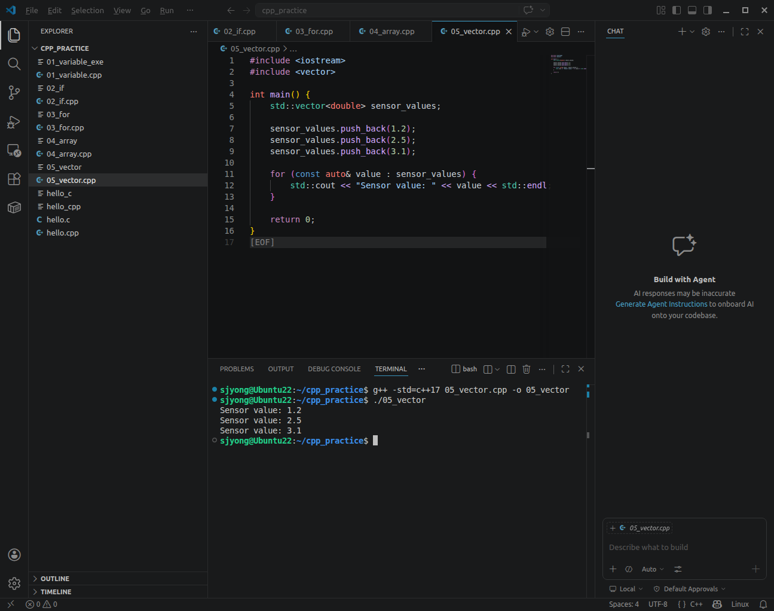Viewport: 774px width, 611px height.
Task: Open hello.cpp in the explorer
Action: (x=118, y=233)
